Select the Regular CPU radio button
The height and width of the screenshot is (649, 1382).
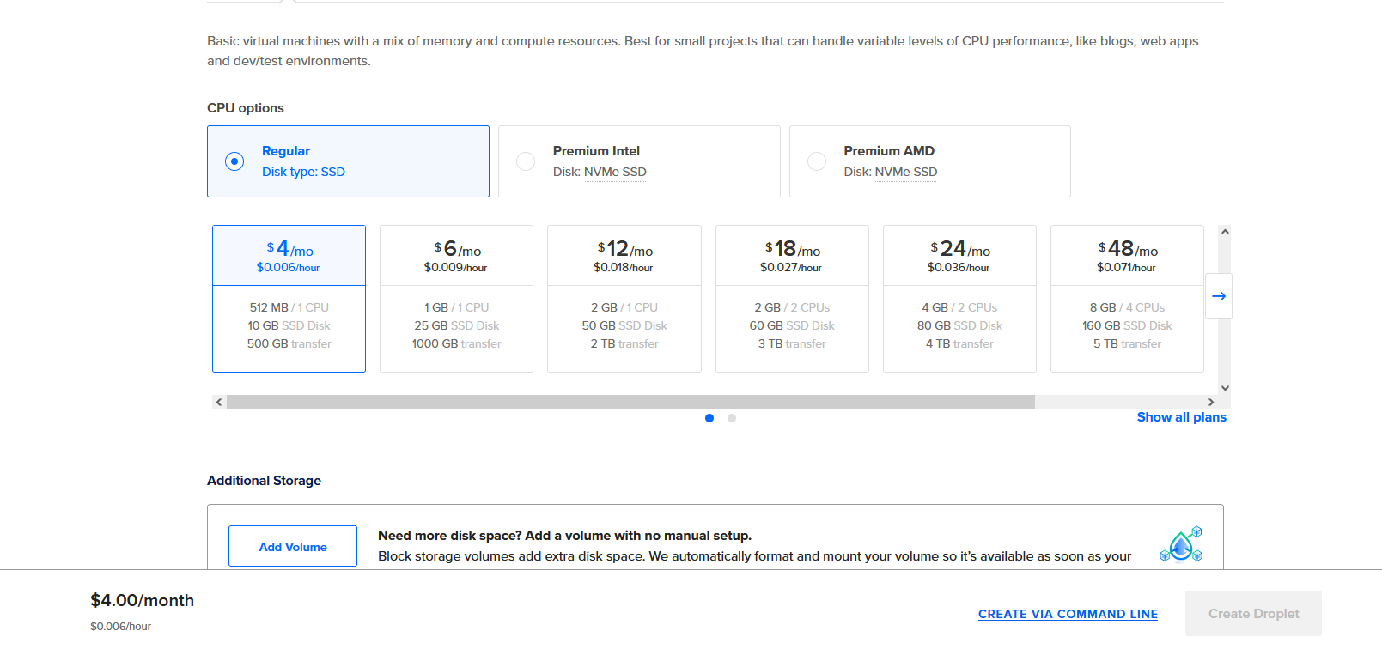(x=234, y=161)
